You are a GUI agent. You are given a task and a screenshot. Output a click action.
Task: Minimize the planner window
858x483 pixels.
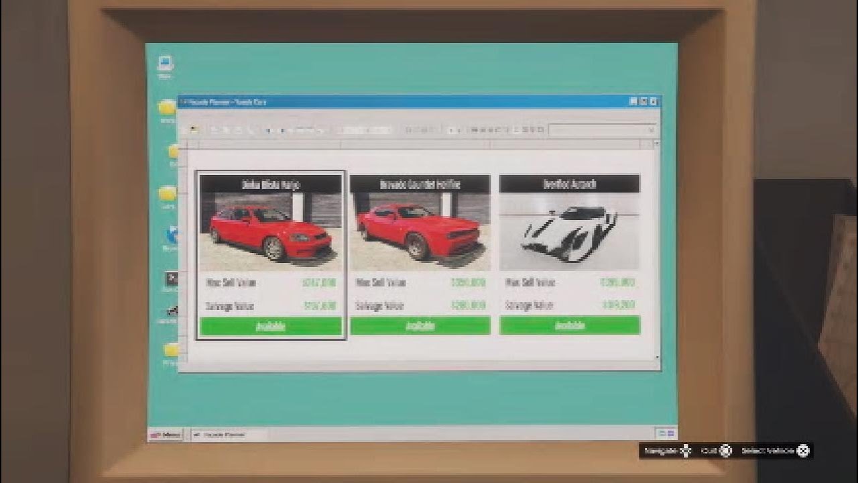point(633,102)
